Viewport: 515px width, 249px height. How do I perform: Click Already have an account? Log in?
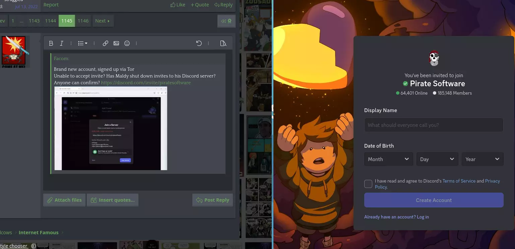(396, 217)
